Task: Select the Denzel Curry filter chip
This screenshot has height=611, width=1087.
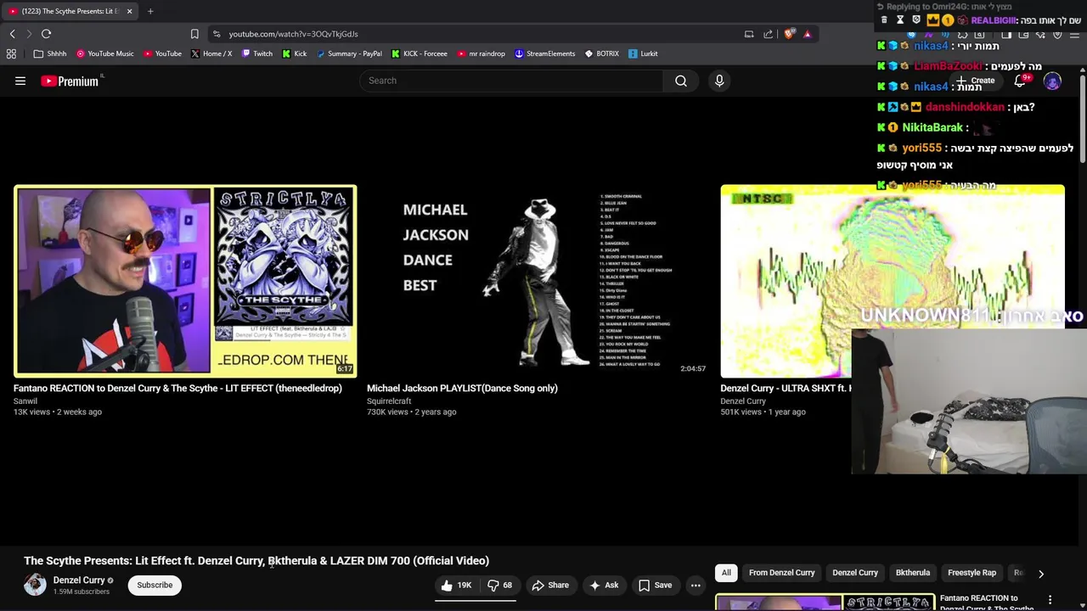Action: [855, 573]
